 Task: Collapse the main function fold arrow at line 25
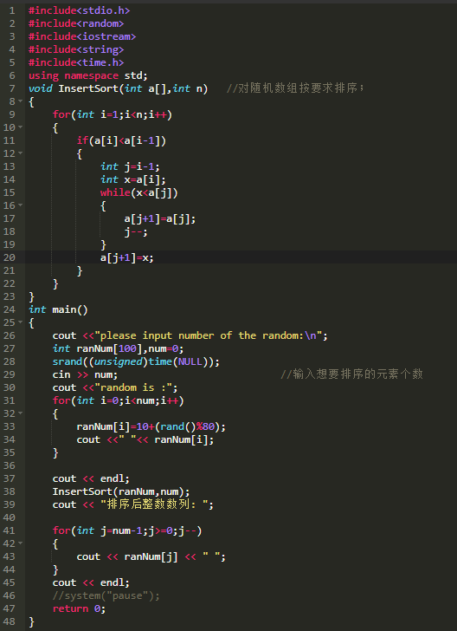20,322
